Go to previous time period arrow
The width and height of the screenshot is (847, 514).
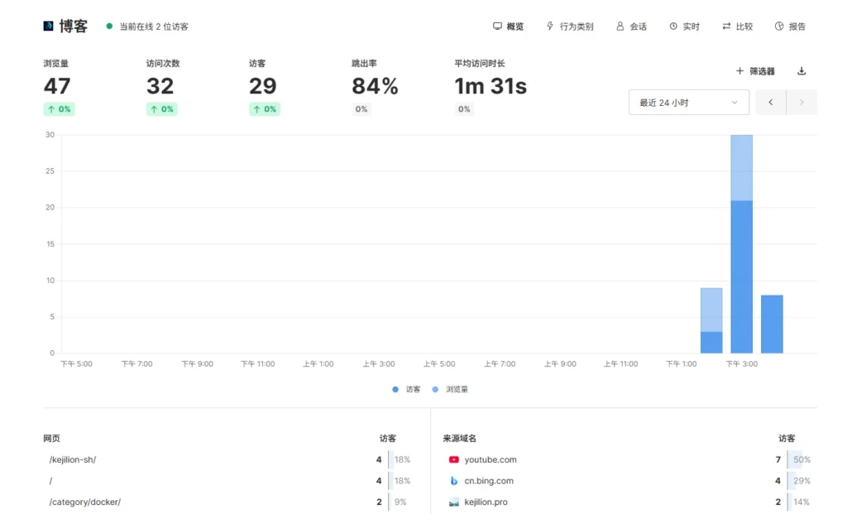(x=770, y=103)
